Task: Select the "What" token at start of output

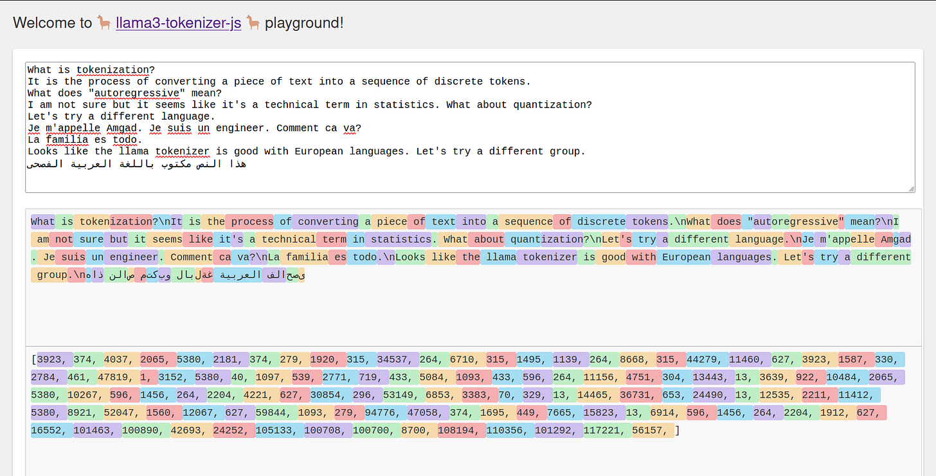Action: pyautogui.click(x=43, y=221)
